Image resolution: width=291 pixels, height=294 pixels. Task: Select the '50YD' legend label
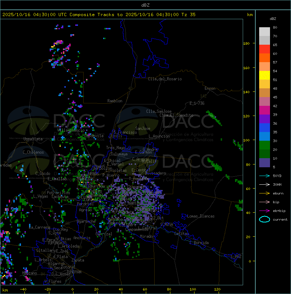click(x=277, y=176)
